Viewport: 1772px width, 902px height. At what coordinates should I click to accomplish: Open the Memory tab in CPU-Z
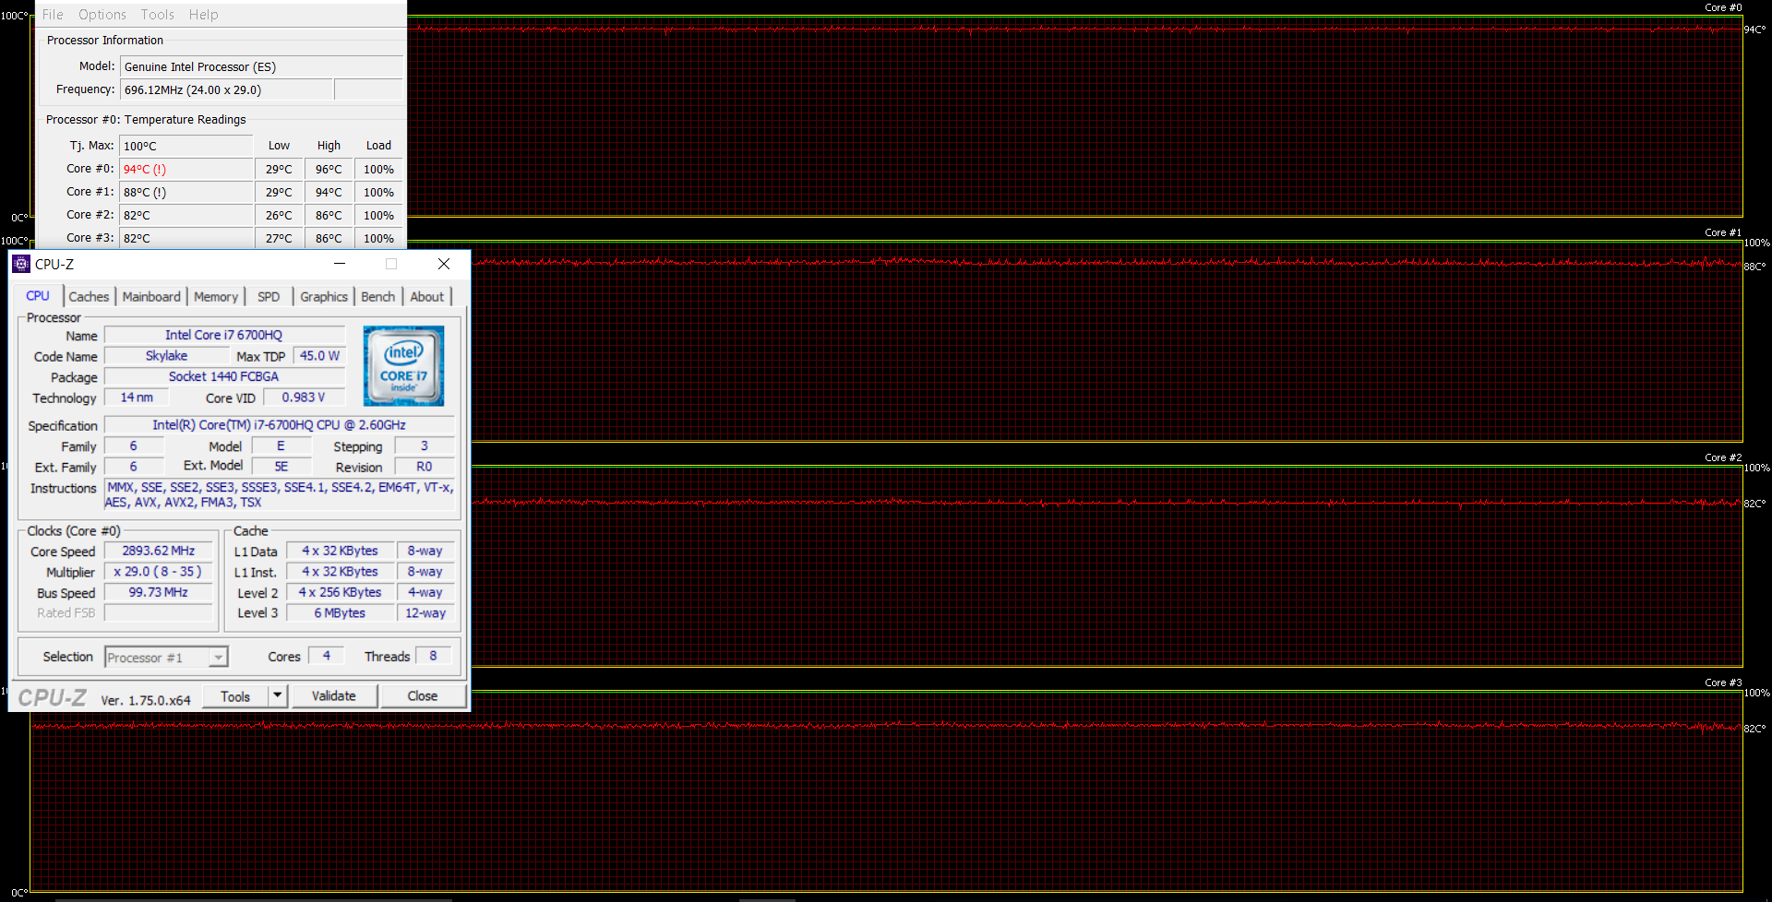(x=216, y=297)
